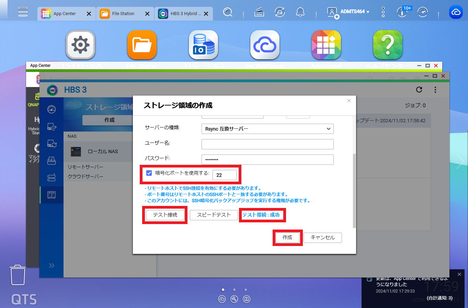This screenshot has height=308, width=468.
Task: Open Help Center question mark desktop icon
Action: click(388, 45)
